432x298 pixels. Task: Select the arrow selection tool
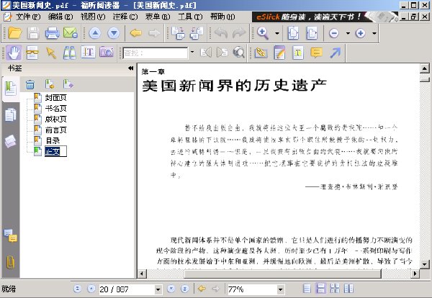point(50,53)
